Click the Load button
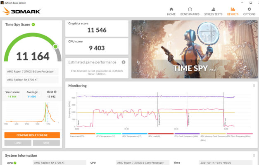259x165 pixels. pos(18,143)
